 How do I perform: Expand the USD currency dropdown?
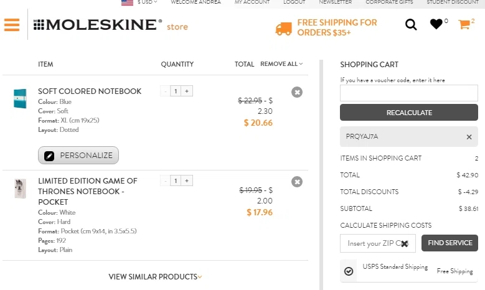pos(147,2)
